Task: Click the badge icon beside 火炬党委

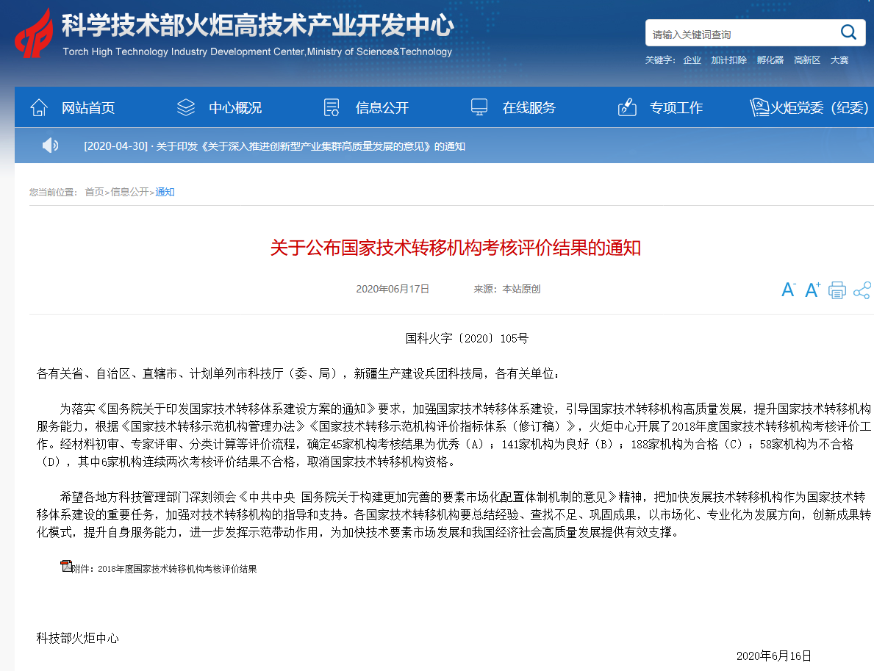Action: pos(759,107)
